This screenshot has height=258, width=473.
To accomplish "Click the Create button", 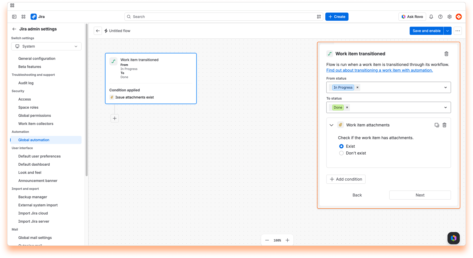I will point(337,17).
